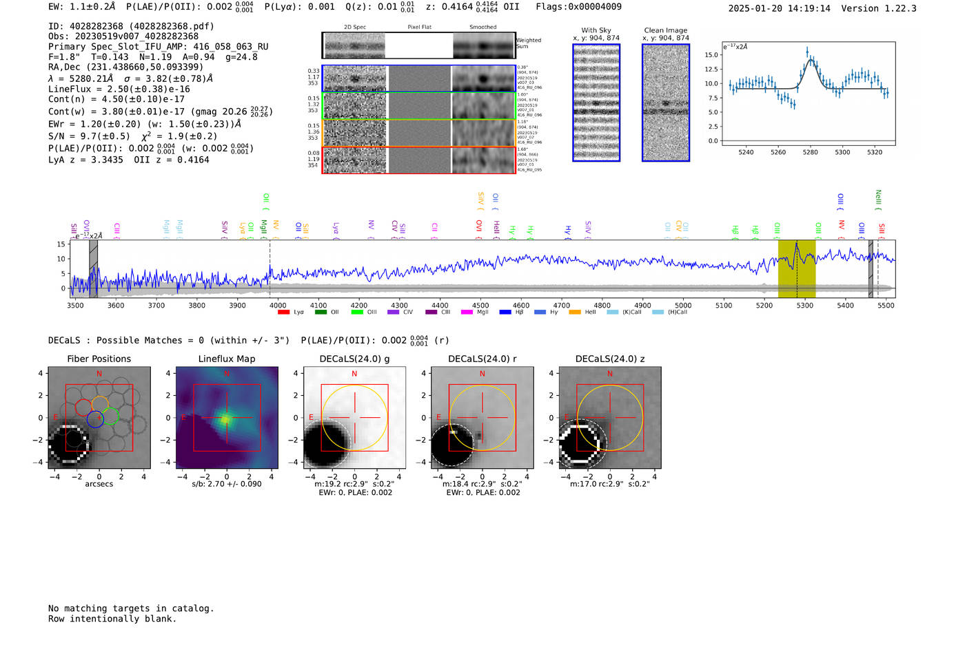Click the 4000 wavelength tick on full spectrum

click(x=278, y=305)
